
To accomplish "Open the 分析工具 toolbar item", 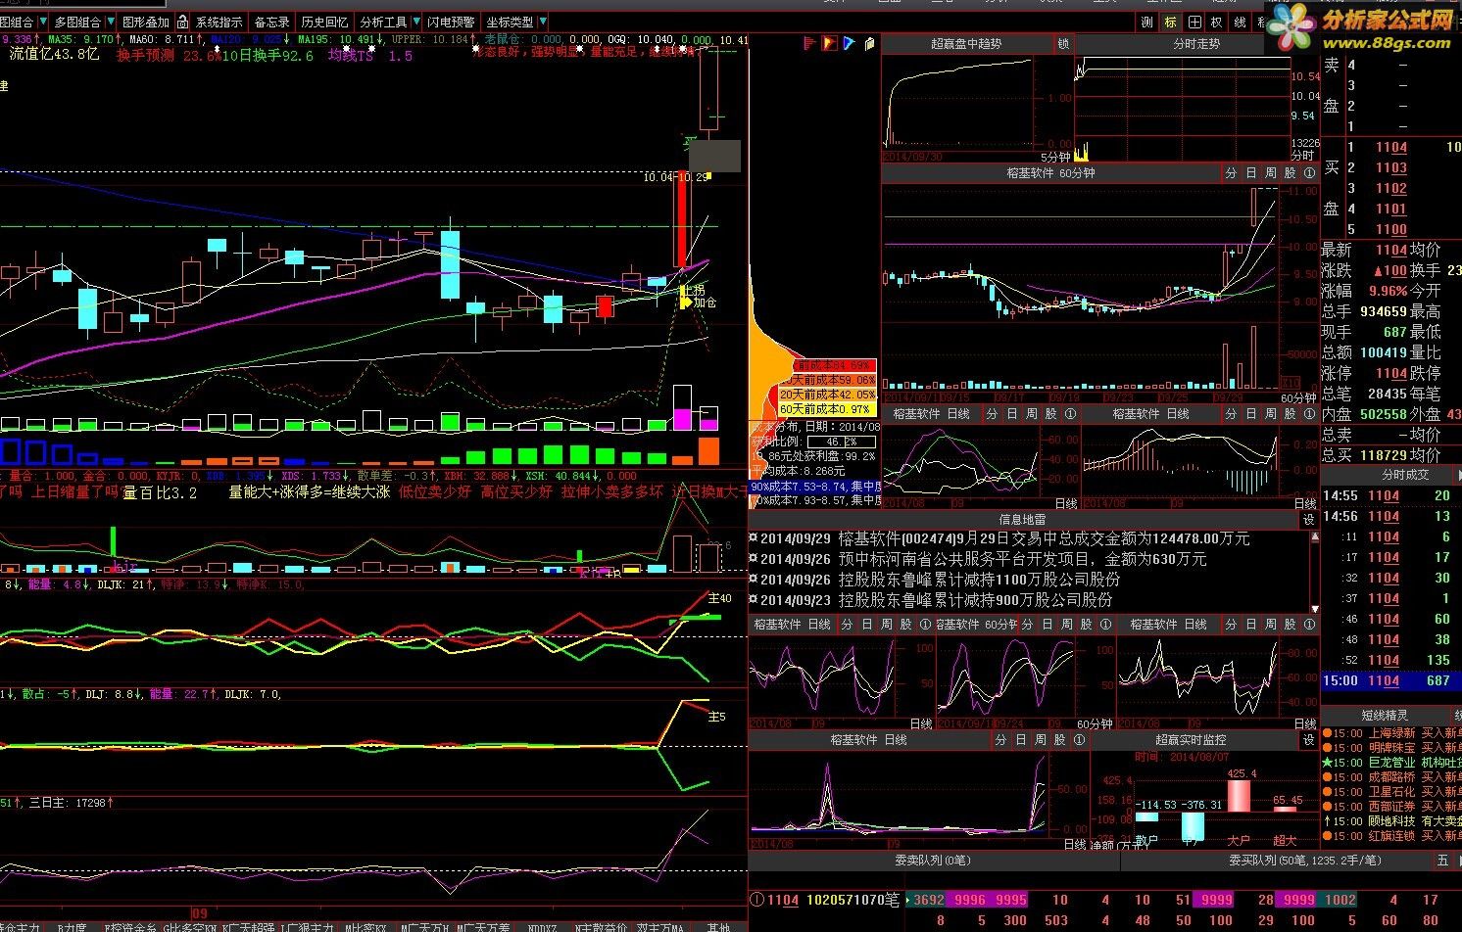I will (383, 22).
